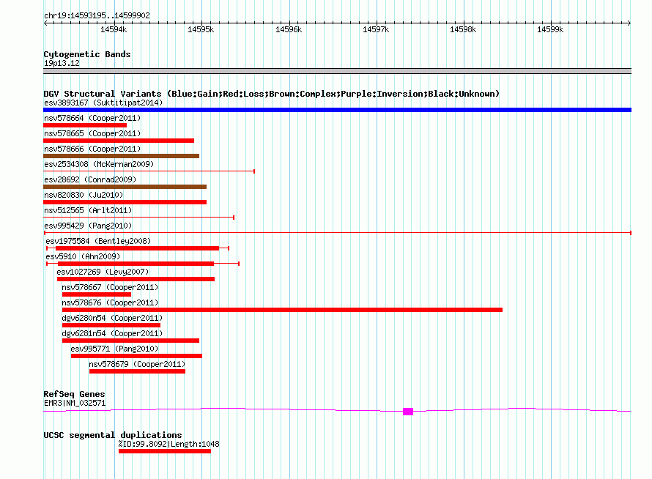
Task: Click the nsv578666 (Cooper2011) label
Action: pos(92,149)
